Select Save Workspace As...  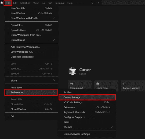tap(31, 52)
